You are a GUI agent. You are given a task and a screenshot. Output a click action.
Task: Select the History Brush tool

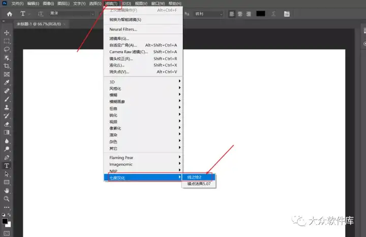point(7,116)
